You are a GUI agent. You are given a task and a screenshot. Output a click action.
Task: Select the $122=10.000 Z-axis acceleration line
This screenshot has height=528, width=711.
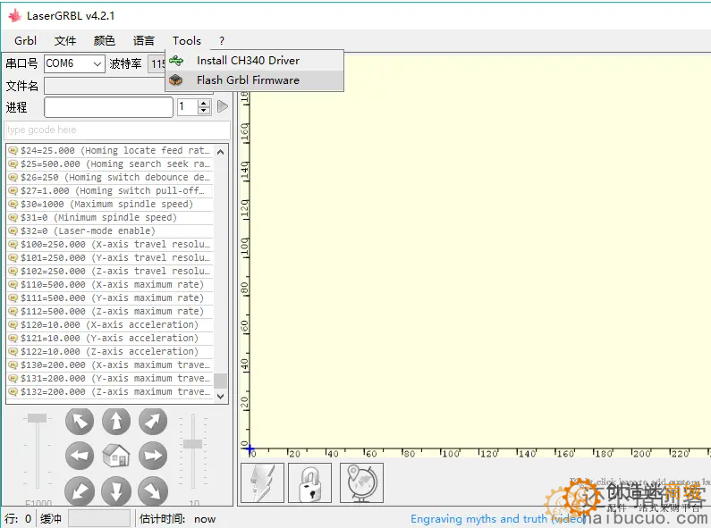click(x=110, y=351)
